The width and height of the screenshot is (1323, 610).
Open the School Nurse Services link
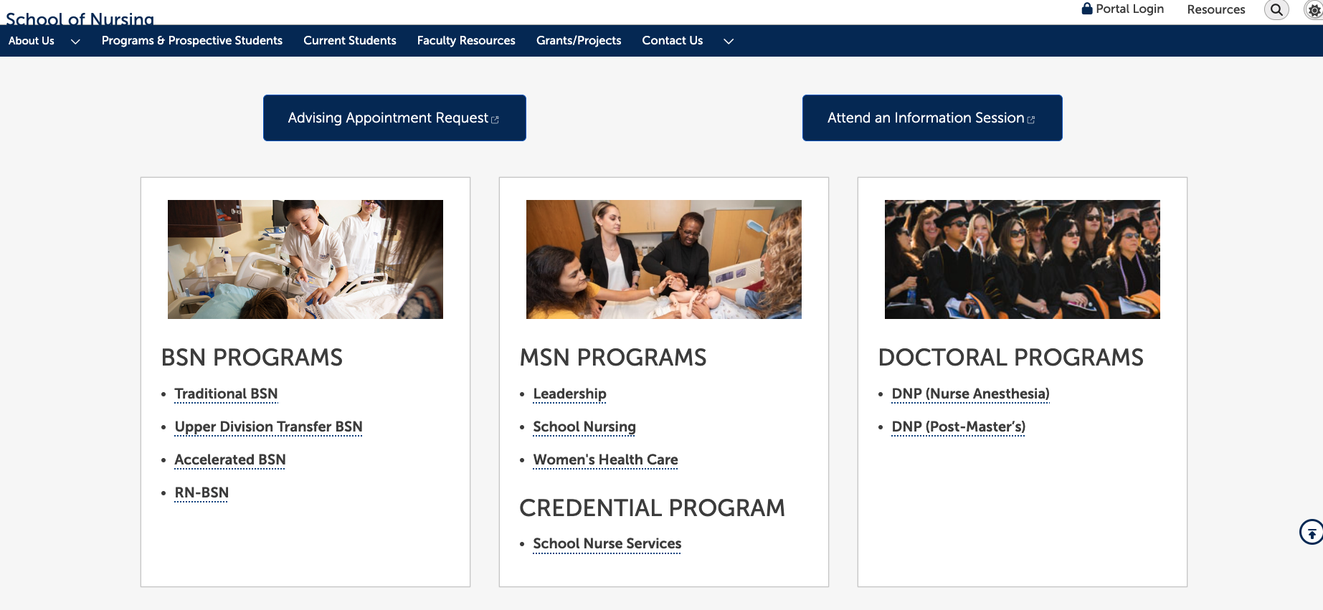607,543
